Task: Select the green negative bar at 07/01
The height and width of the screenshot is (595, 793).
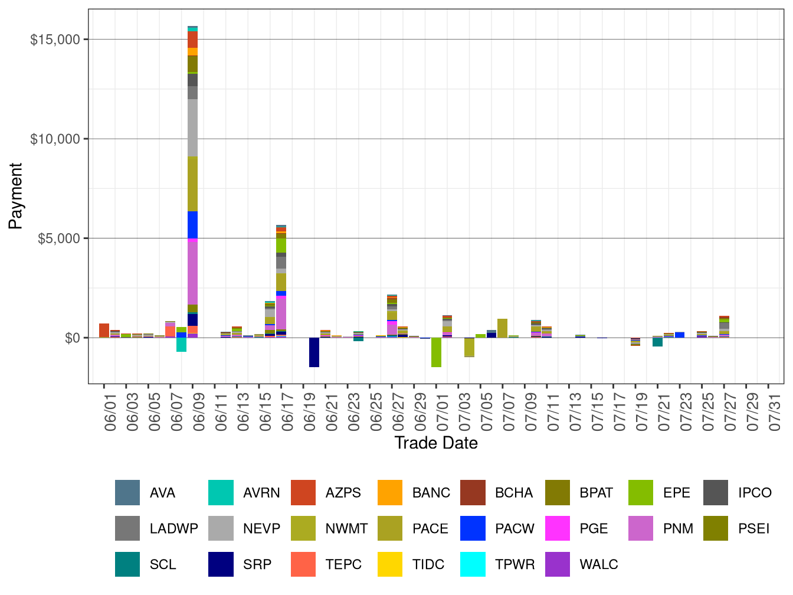Action: (x=436, y=352)
